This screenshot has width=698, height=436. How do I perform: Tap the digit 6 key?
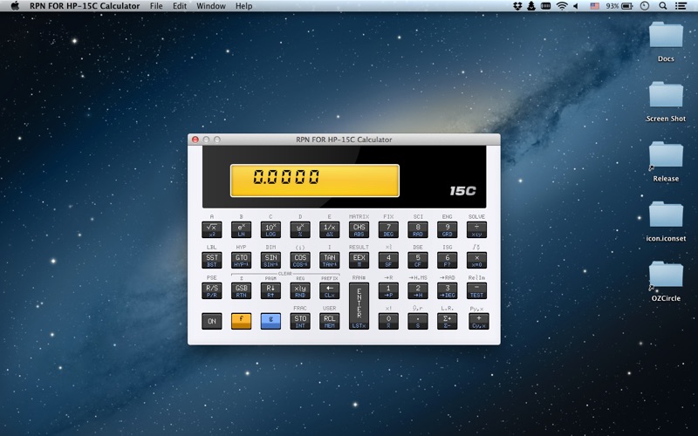pos(447,260)
